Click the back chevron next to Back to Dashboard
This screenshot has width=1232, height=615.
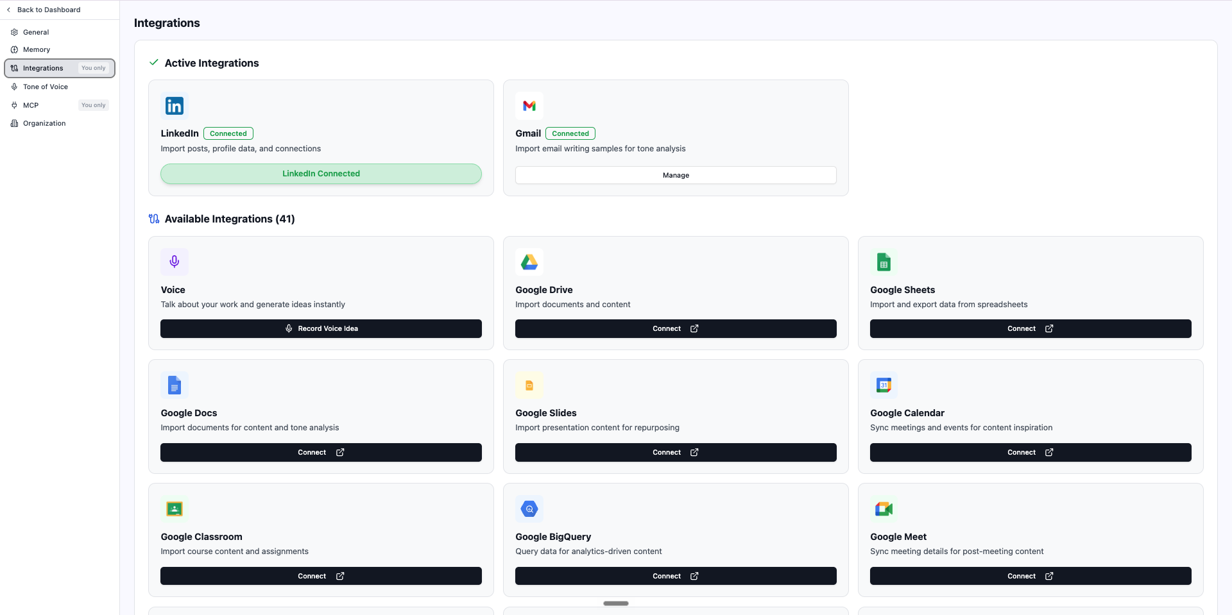pos(8,10)
